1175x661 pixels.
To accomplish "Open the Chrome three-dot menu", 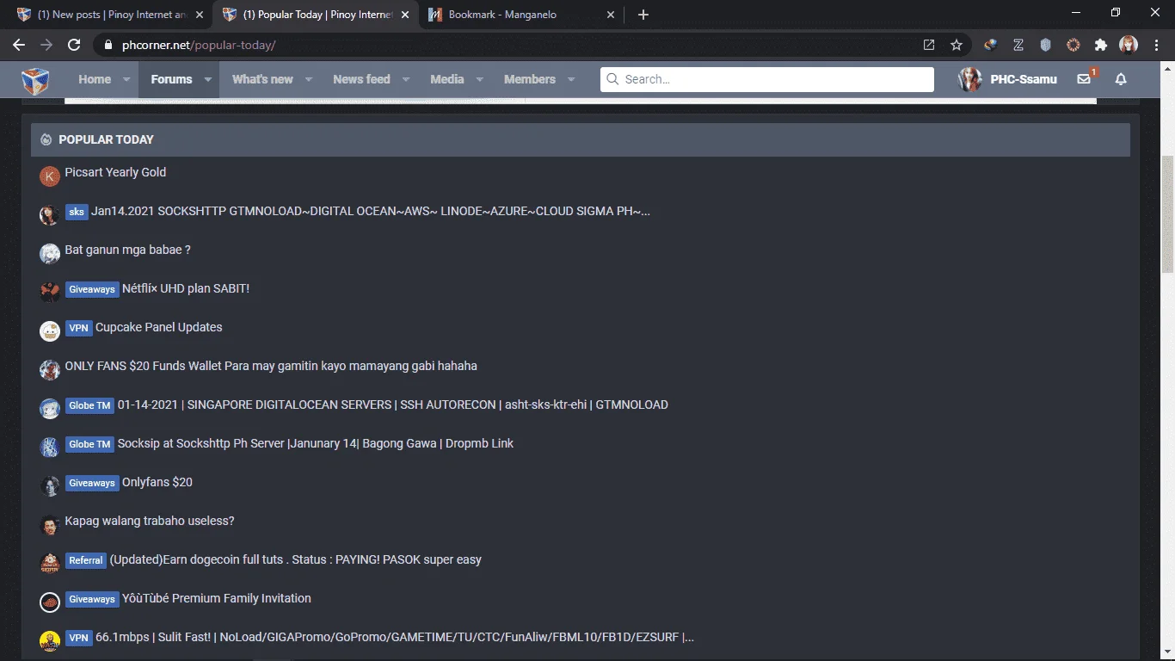I will (1156, 45).
